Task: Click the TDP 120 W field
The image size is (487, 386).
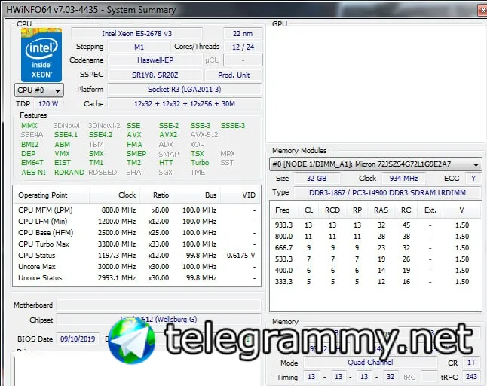Action: [48, 104]
